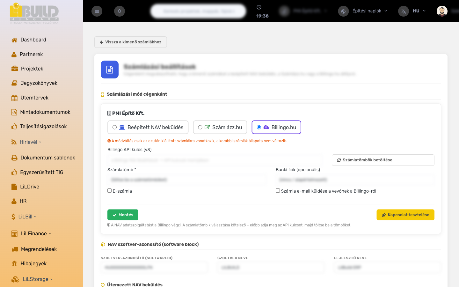This screenshot has width=459, height=287.
Task: Open the Dokumentum sablonok printer icon
Action: pyautogui.click(x=14, y=158)
